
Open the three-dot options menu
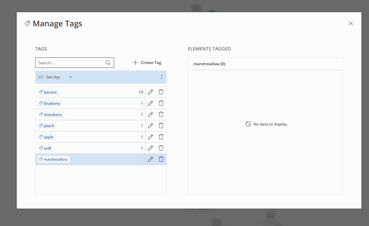click(161, 77)
